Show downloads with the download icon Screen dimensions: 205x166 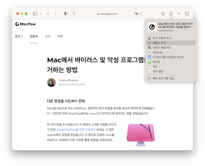tap(163, 13)
